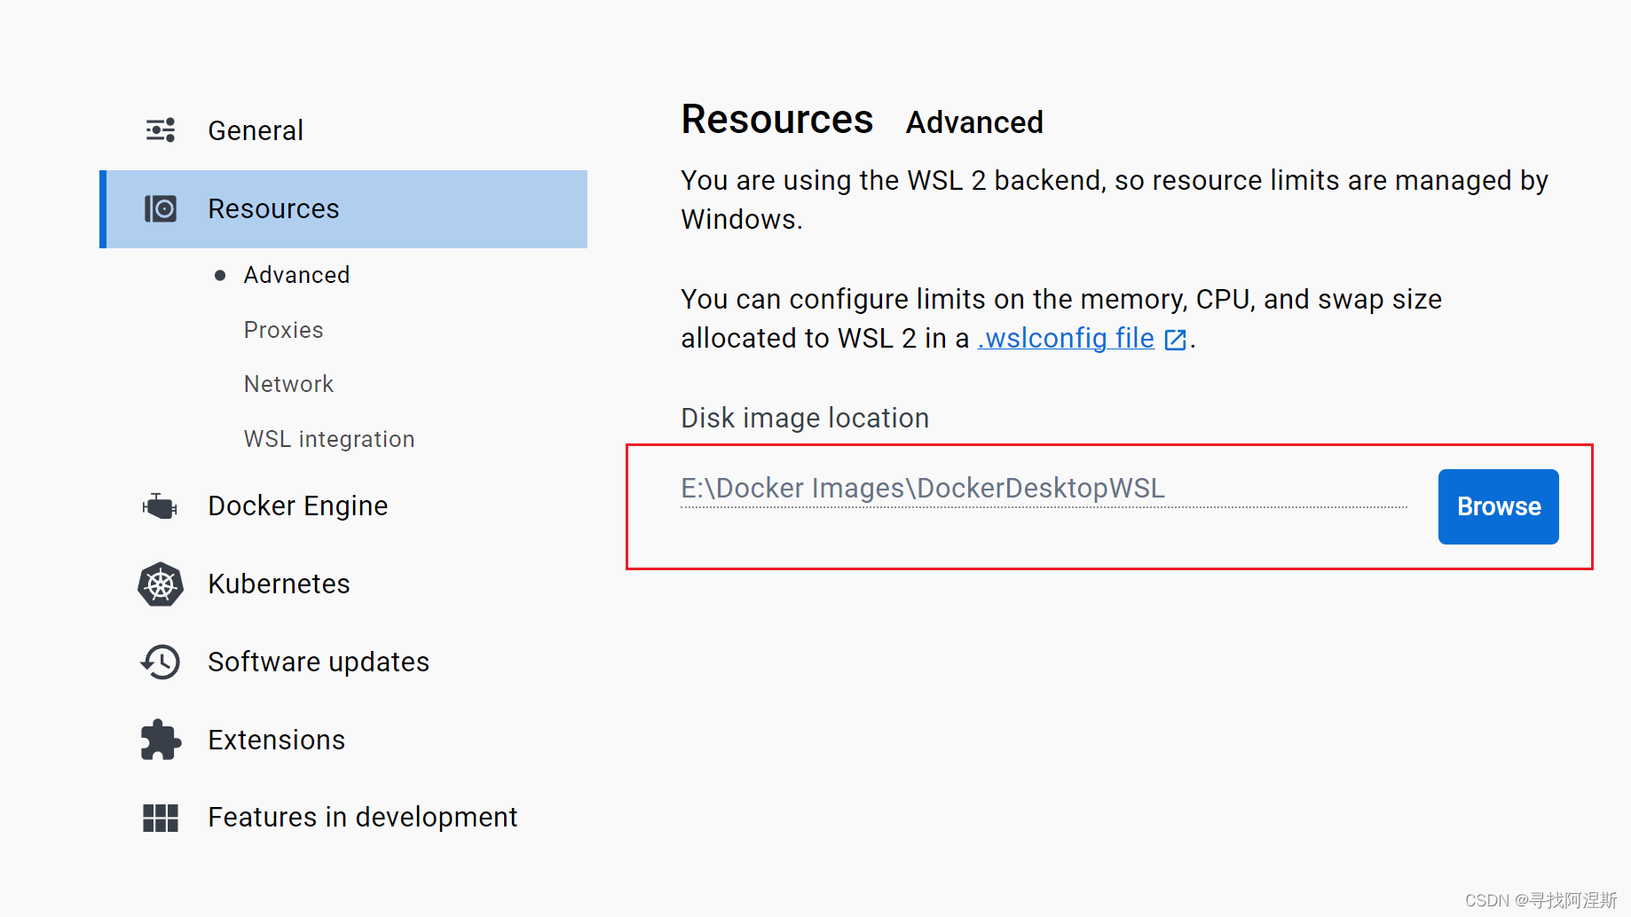Open Features in development section
This screenshot has width=1631, height=917.
tap(362, 817)
